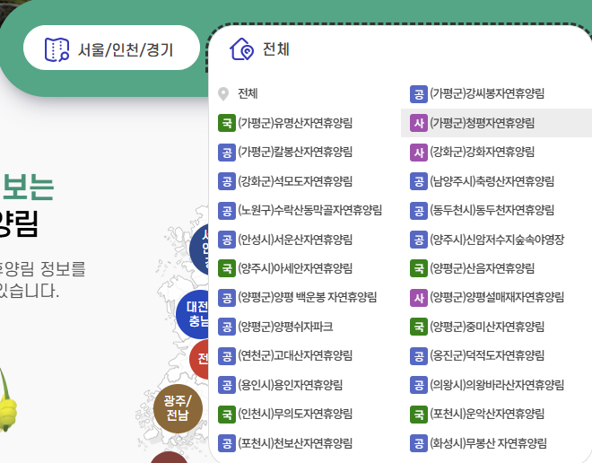Viewport: 592px width, 463px height.
Task: Click 공 badge of 서운산자연휴양림
Action: (227, 240)
